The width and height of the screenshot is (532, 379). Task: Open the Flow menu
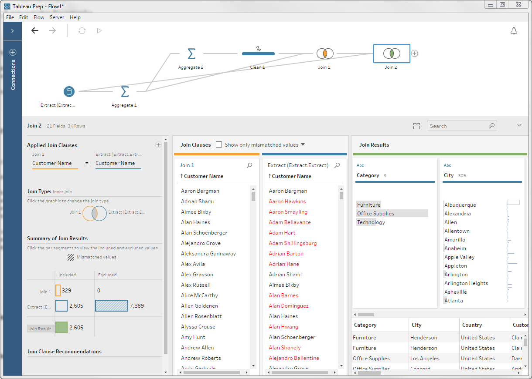point(39,17)
